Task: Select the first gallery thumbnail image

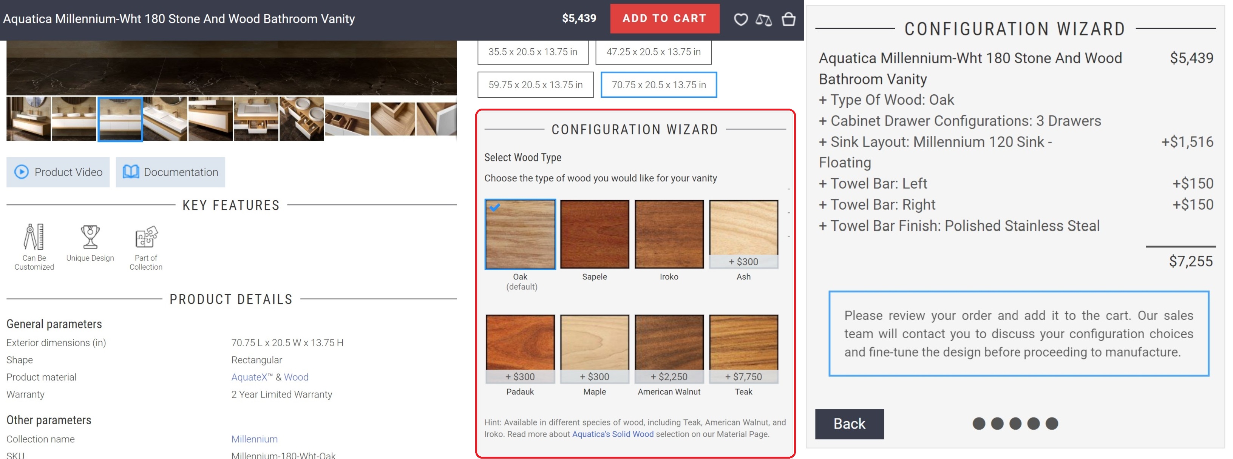Action: coord(28,119)
